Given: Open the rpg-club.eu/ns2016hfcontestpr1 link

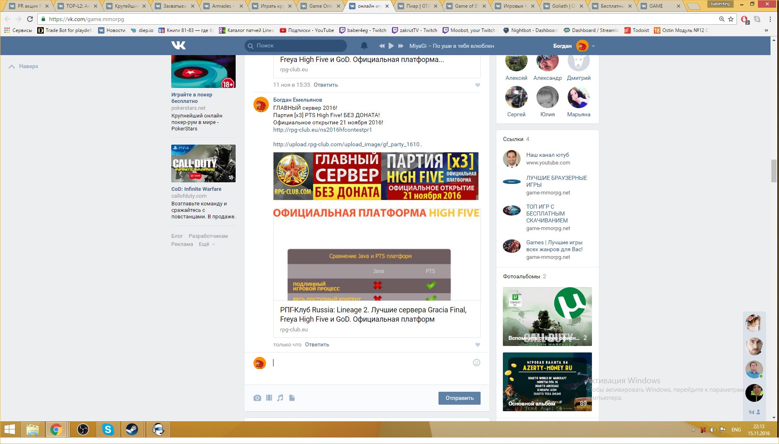Looking at the screenshot, I should (322, 130).
